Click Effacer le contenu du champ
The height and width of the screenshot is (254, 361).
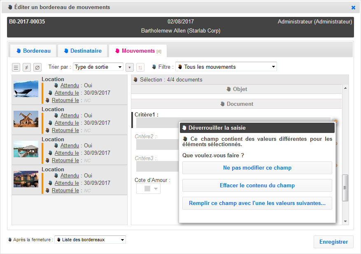pos(257,185)
